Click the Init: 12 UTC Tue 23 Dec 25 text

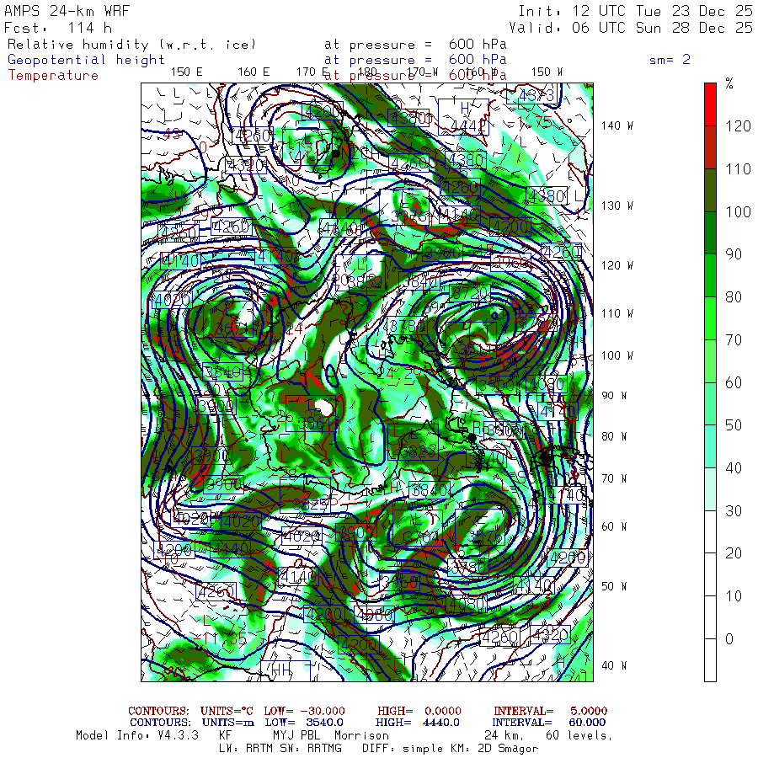tap(634, 11)
